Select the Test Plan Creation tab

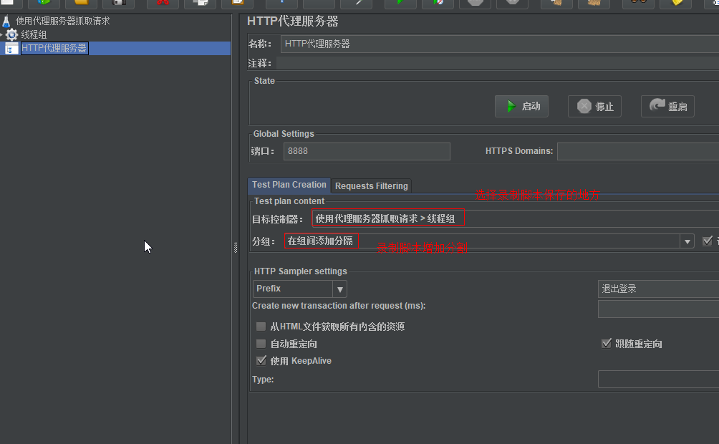pos(289,185)
